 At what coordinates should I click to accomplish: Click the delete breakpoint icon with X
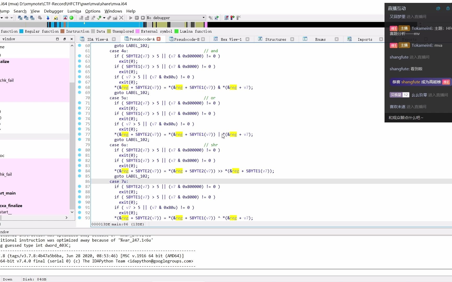[239, 18]
